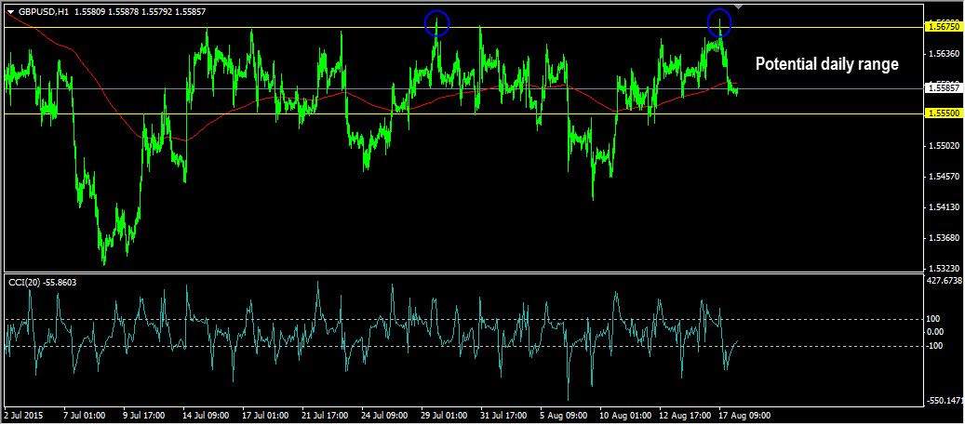The image size is (965, 425).
Task: Click the 5 Aug 09:00 time axis label
Action: (562, 415)
